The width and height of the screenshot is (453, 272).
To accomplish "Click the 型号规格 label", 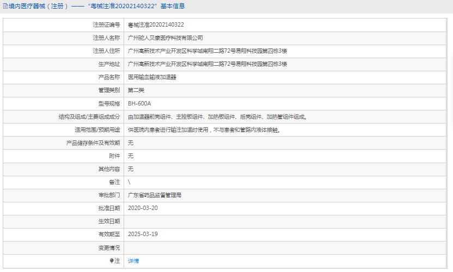I will (109, 104).
